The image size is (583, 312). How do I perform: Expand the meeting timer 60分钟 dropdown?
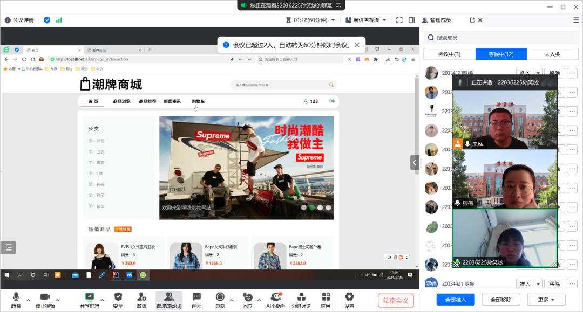333,20
